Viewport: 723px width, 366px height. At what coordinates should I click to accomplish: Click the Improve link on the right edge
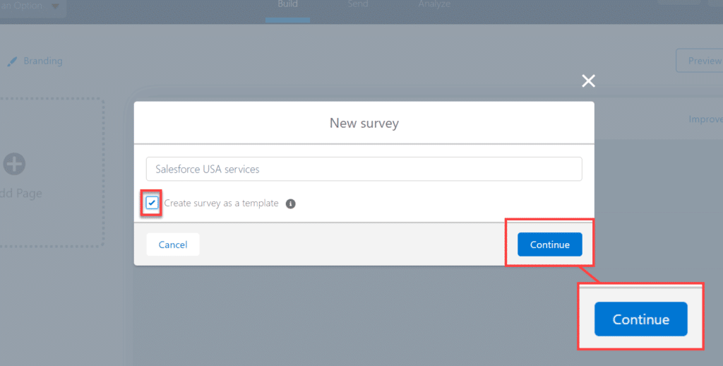click(x=705, y=119)
